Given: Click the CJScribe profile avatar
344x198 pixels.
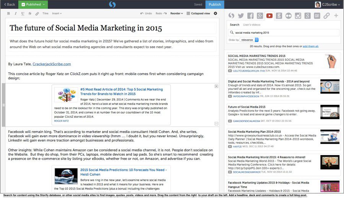Looking at the screenshot, I should click(x=318, y=4).
